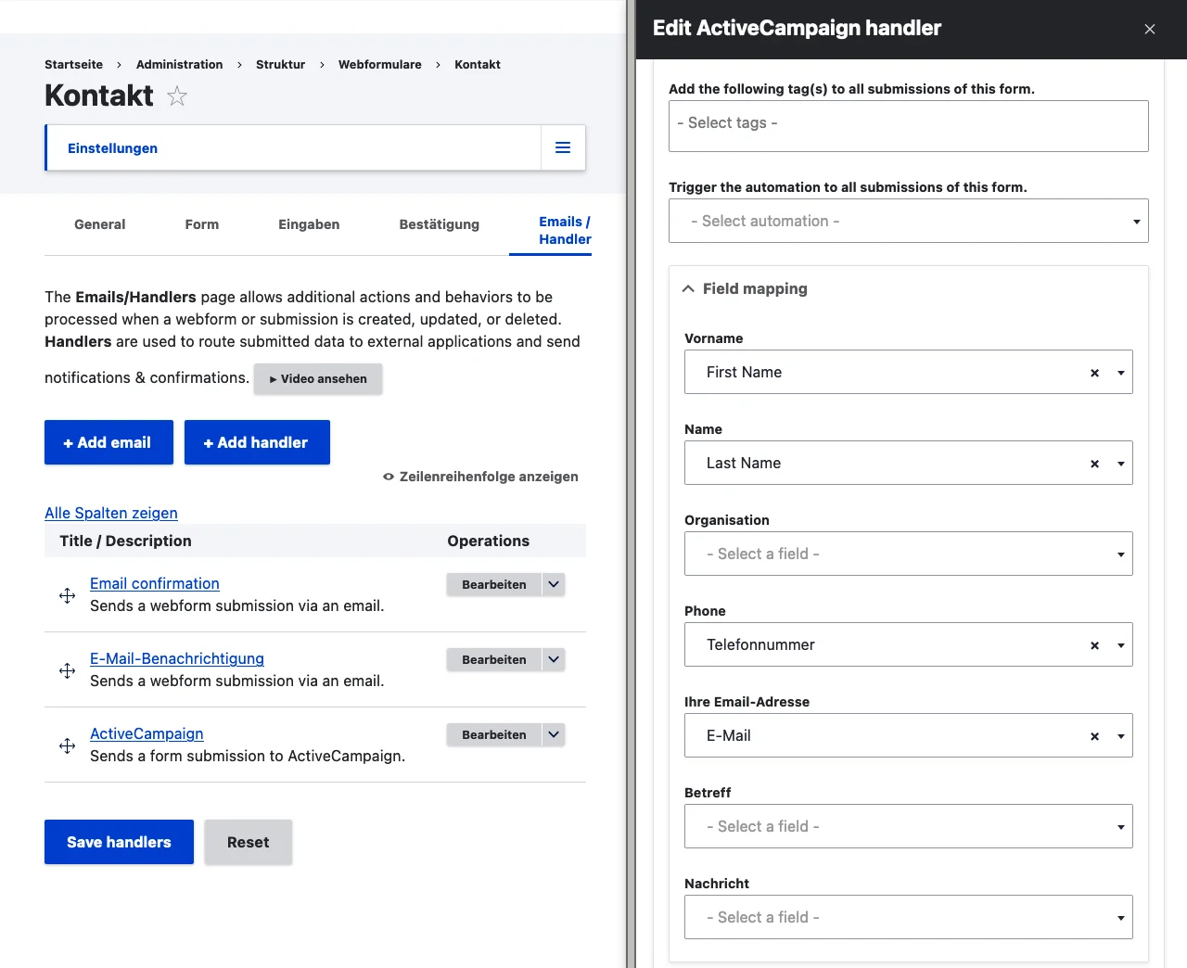Open Ihre Email-Adresse dropdown arrow
The width and height of the screenshot is (1187, 968).
click(1120, 736)
